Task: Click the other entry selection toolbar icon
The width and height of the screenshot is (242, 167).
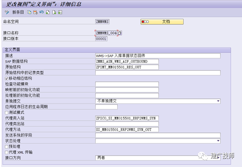Action: (60, 12)
